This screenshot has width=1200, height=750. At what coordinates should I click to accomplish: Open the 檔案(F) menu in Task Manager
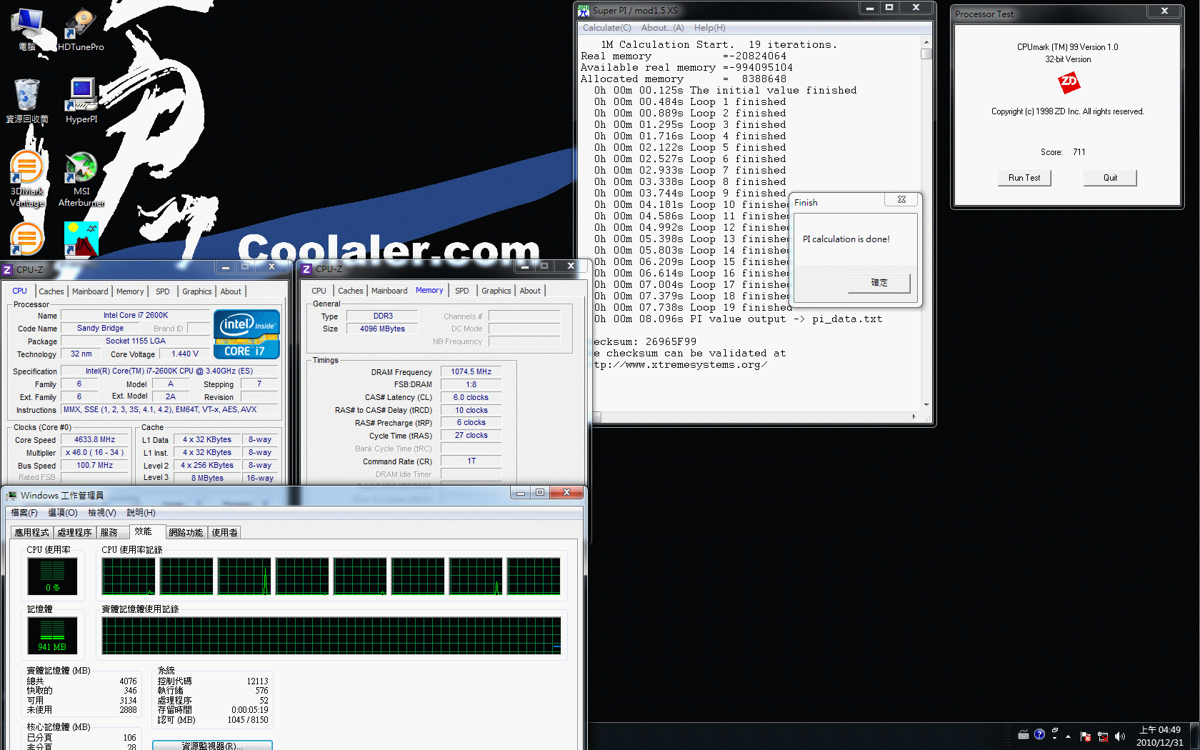click(x=24, y=513)
